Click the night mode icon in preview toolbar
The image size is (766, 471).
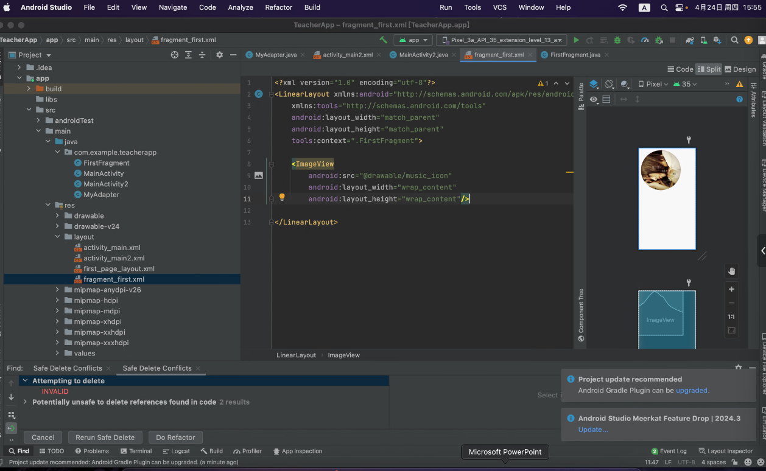[625, 84]
